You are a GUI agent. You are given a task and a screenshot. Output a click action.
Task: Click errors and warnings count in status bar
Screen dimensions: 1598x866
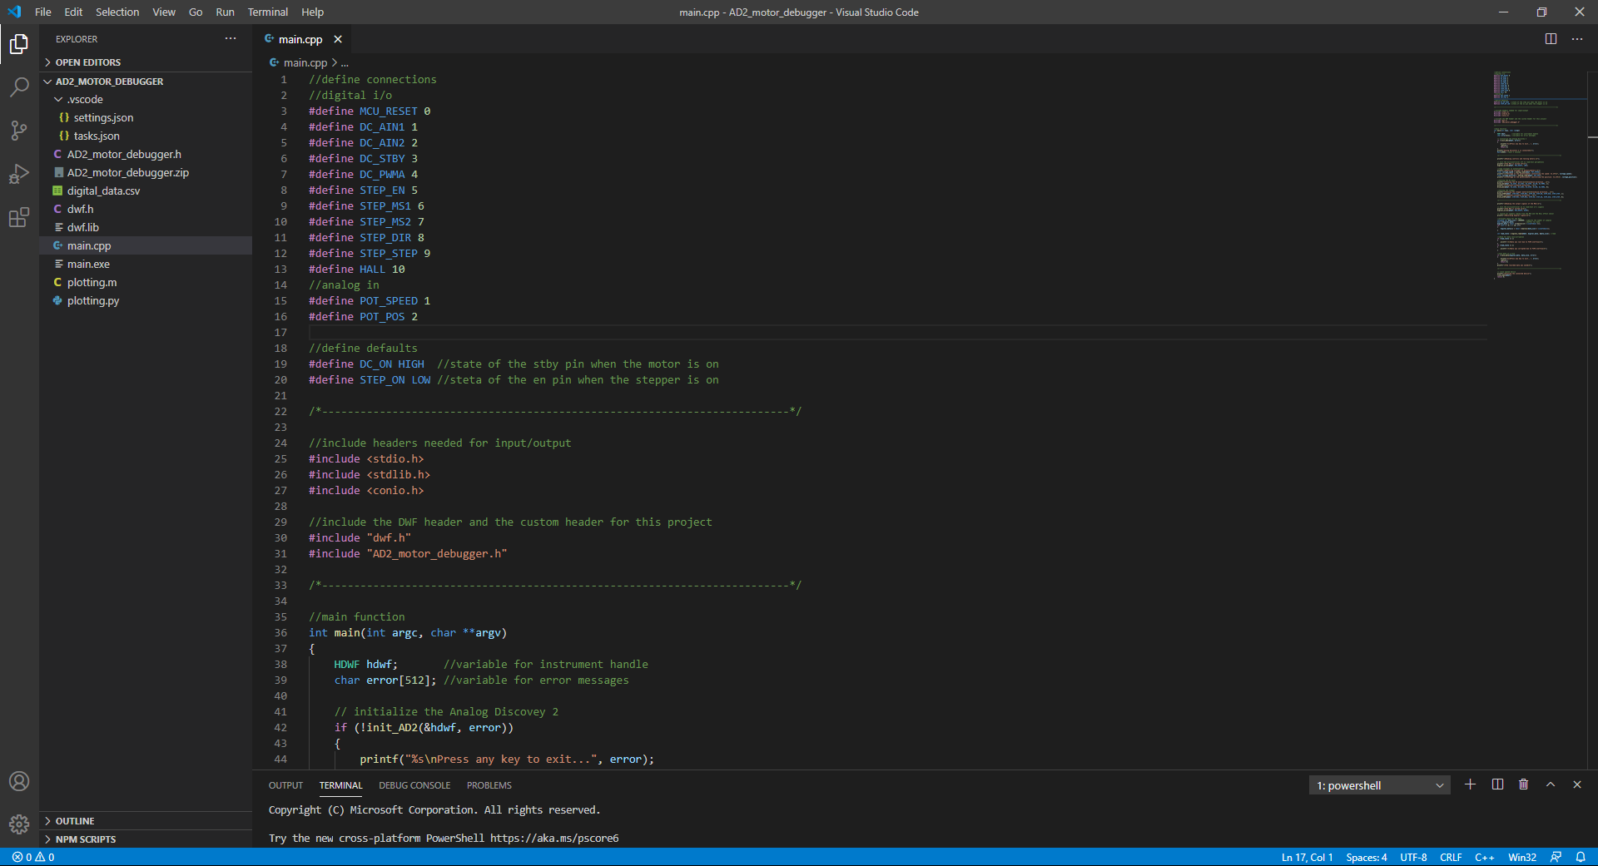click(33, 857)
